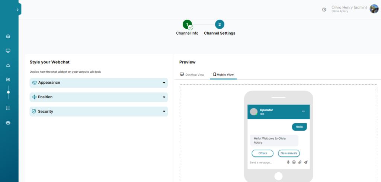Click the Hello! chat bubble
Screen dimensions: 381x182
(300, 127)
